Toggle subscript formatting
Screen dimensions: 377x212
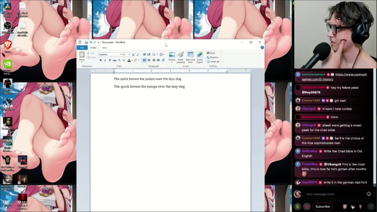[119, 60]
